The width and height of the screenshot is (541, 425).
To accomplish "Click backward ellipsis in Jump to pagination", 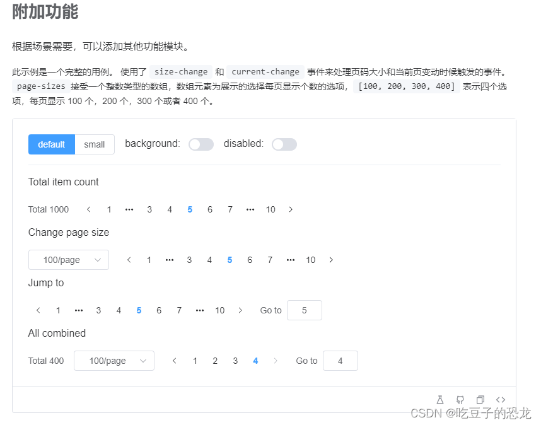I will [78, 310].
